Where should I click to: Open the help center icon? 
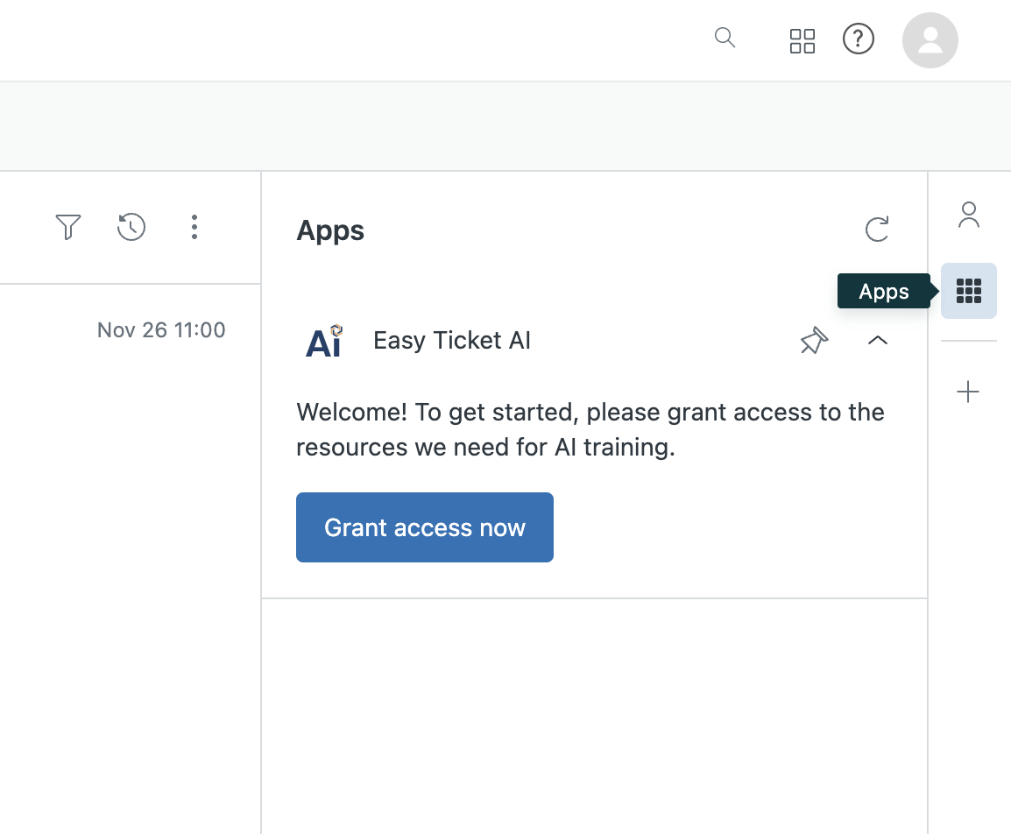[x=859, y=39]
